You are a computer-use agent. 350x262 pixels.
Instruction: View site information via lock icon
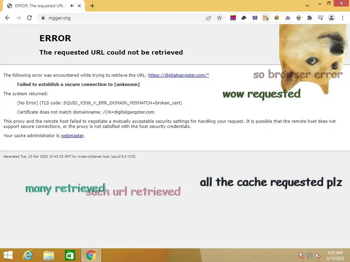point(43,18)
